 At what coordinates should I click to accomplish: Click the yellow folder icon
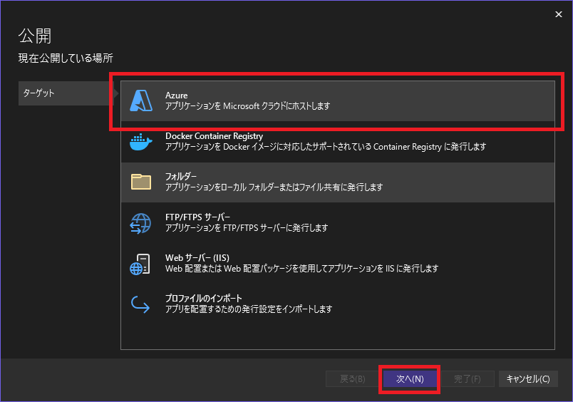pyautogui.click(x=141, y=182)
